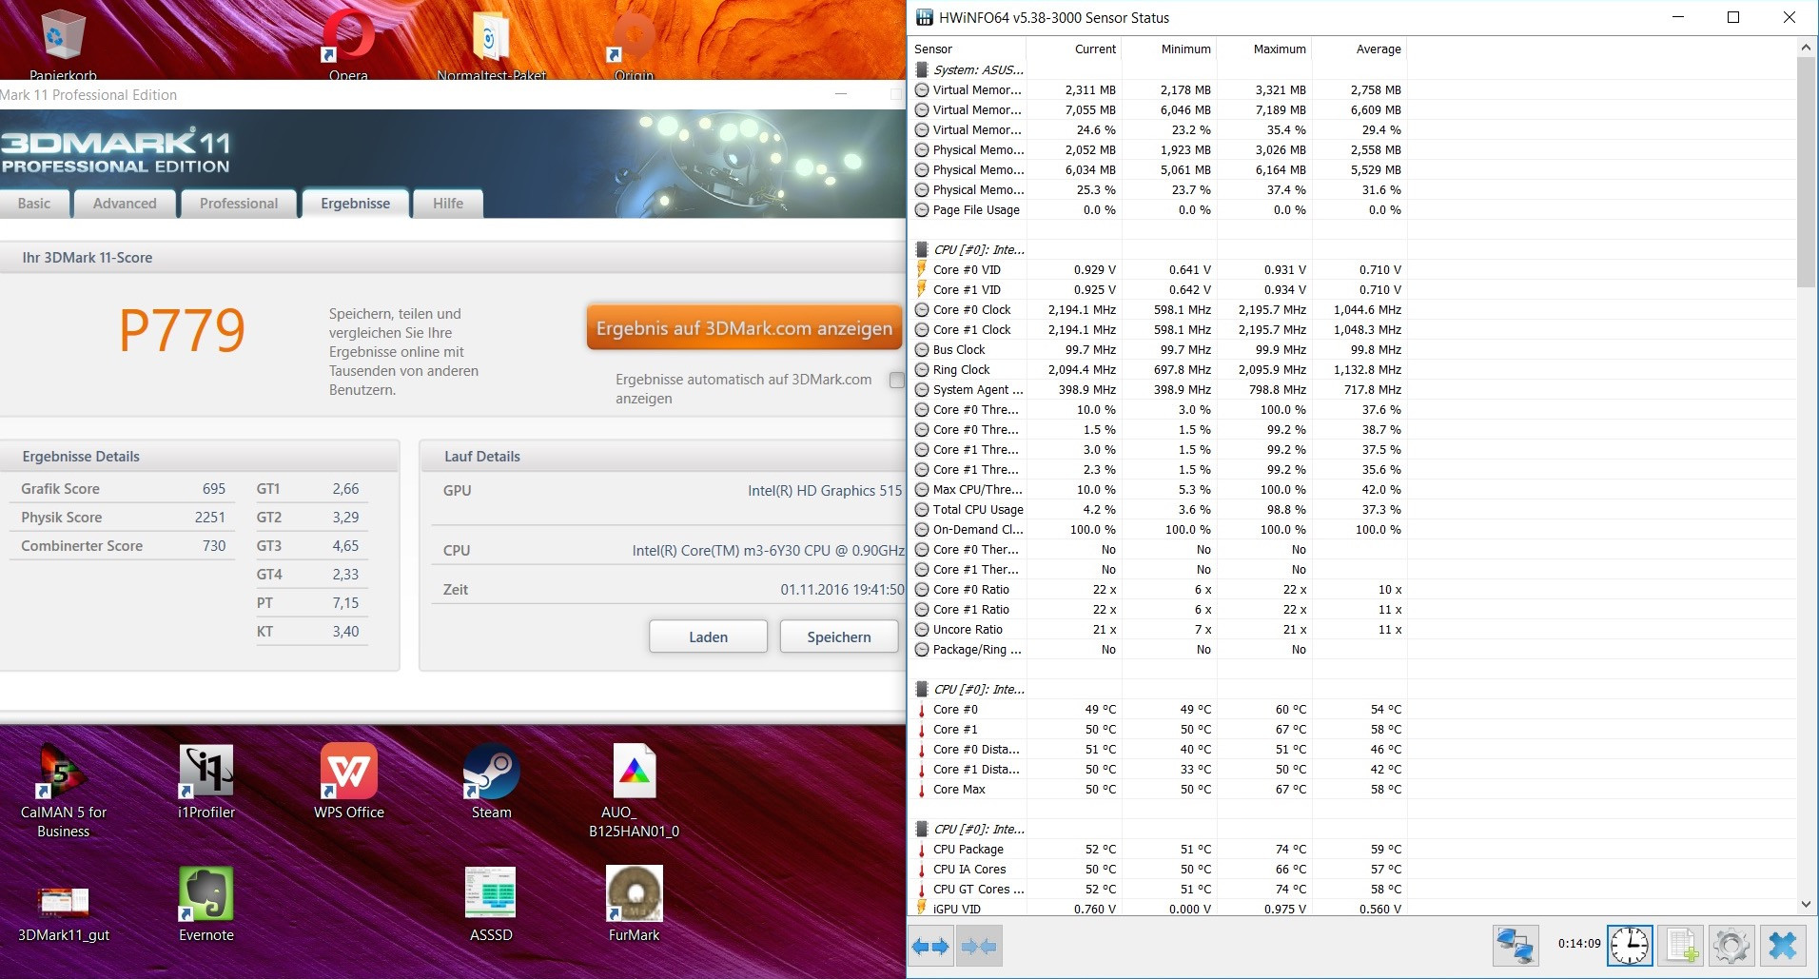Click the HWiNFO64 title bar app icon
This screenshot has width=1819, height=979.
tap(924, 17)
